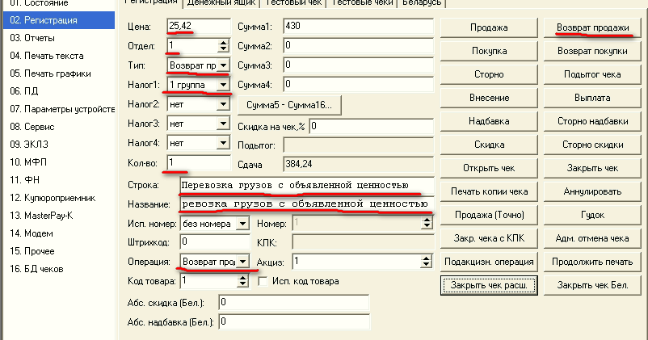Click the Сторно button

click(489, 74)
